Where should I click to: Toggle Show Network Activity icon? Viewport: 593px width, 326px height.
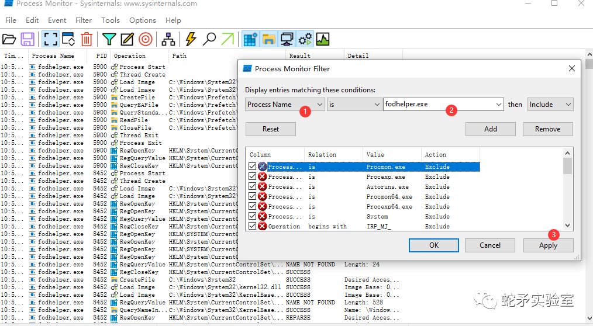pyautogui.click(x=287, y=39)
